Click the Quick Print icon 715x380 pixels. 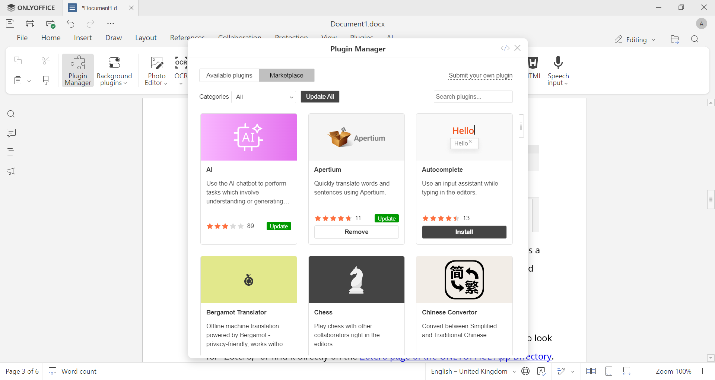point(51,24)
